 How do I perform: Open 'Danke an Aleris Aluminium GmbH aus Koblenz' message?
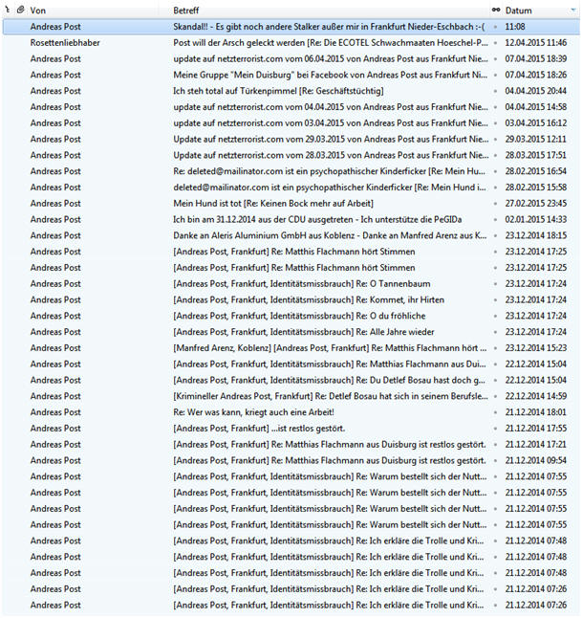pos(330,235)
